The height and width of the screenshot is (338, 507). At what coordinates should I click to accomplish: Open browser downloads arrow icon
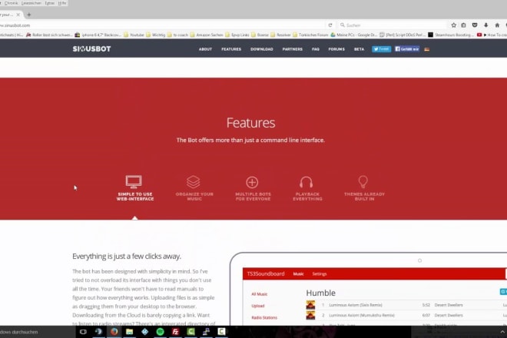click(x=486, y=25)
